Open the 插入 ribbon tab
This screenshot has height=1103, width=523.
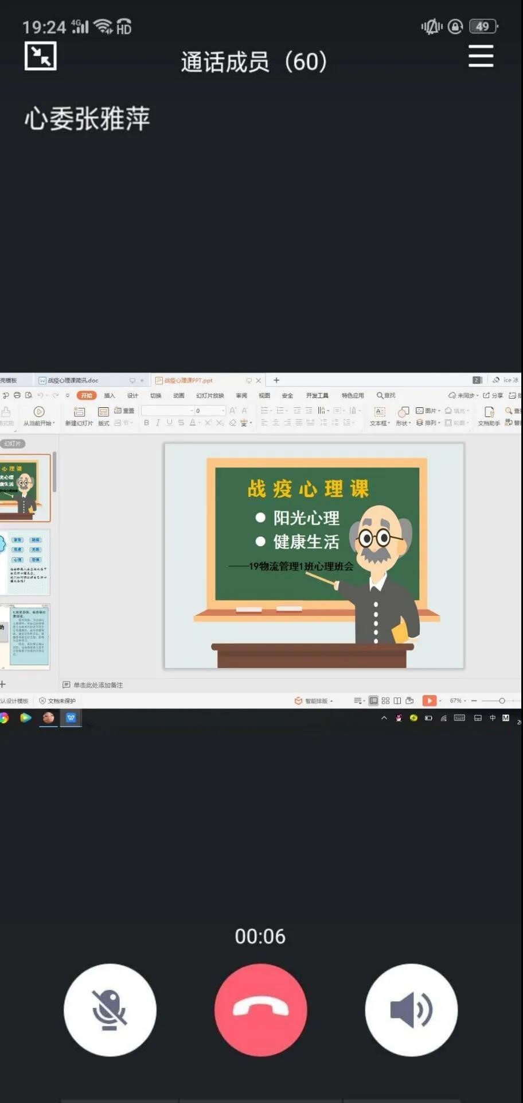tap(110, 395)
